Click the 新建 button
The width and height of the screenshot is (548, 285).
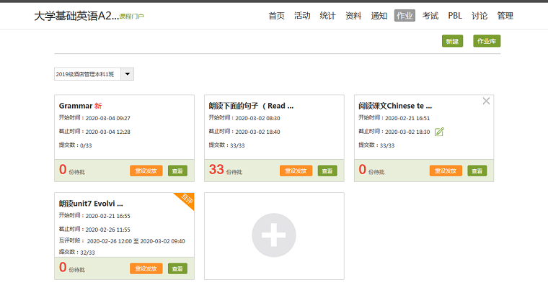pos(452,41)
